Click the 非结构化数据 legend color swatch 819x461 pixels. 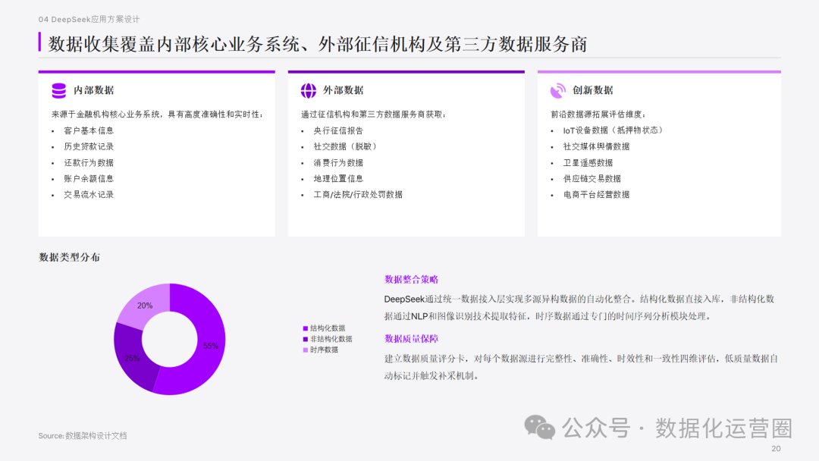point(306,340)
